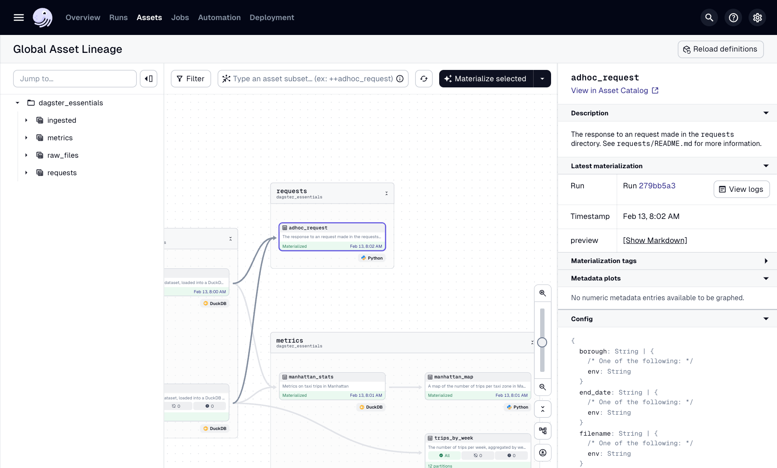Click the re-layout graph icon
Image resolution: width=777 pixels, height=468 pixels.
pyautogui.click(x=543, y=430)
